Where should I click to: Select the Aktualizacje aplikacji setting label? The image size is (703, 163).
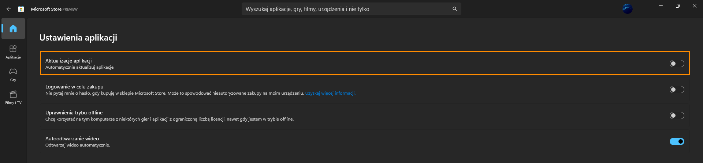[x=68, y=61]
